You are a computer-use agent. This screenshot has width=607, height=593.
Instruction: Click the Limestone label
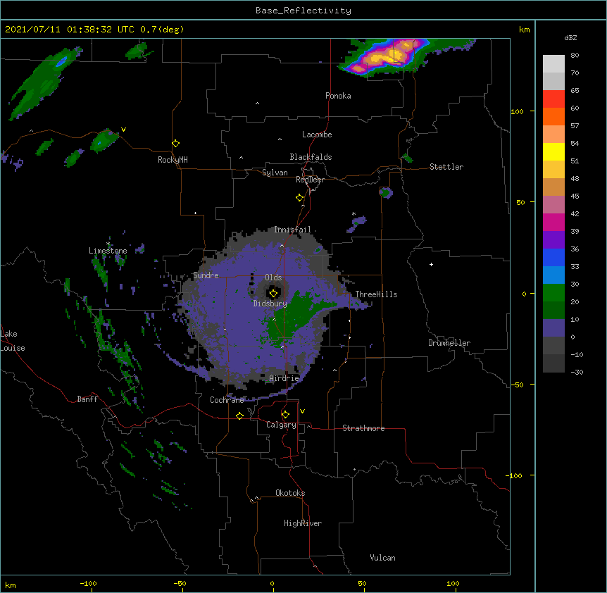click(x=108, y=251)
